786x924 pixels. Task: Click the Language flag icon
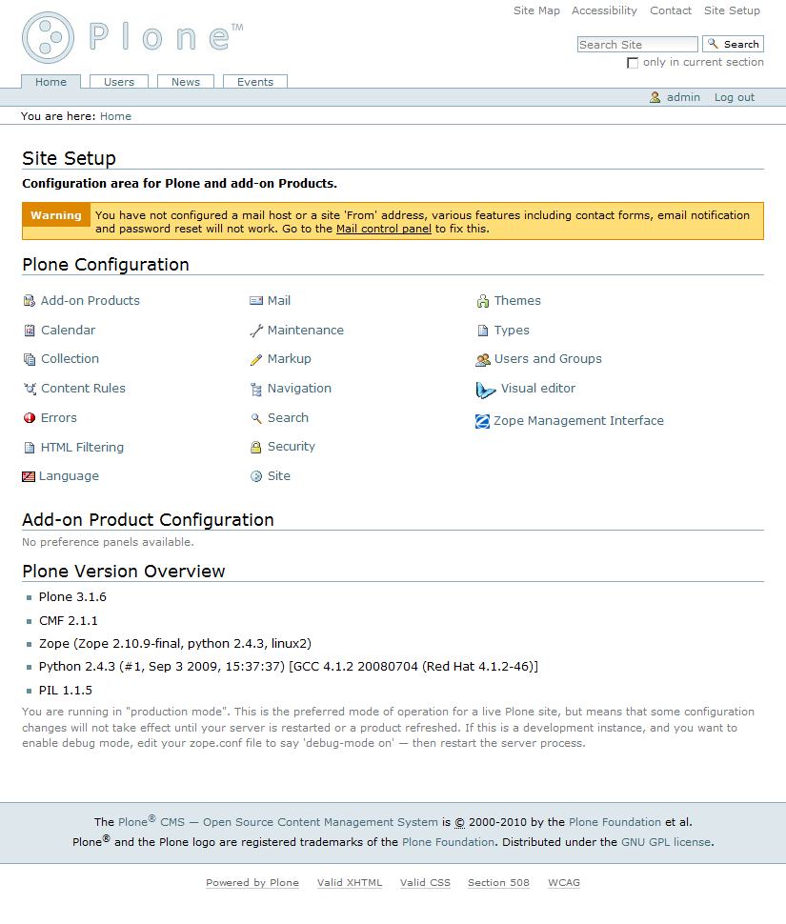click(29, 476)
